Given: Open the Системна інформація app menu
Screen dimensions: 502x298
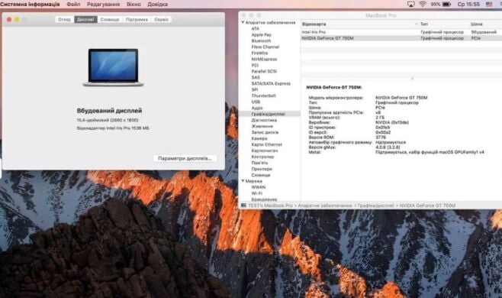Looking at the screenshot, I should click(x=30, y=4).
